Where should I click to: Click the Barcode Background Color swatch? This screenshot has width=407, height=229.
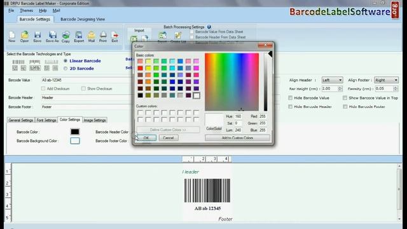pos(75,141)
